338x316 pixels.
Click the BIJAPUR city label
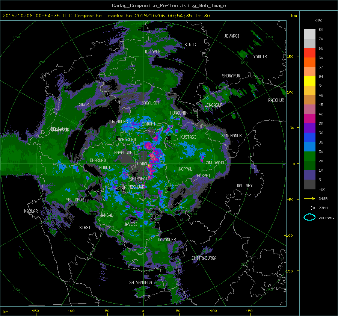point(152,52)
